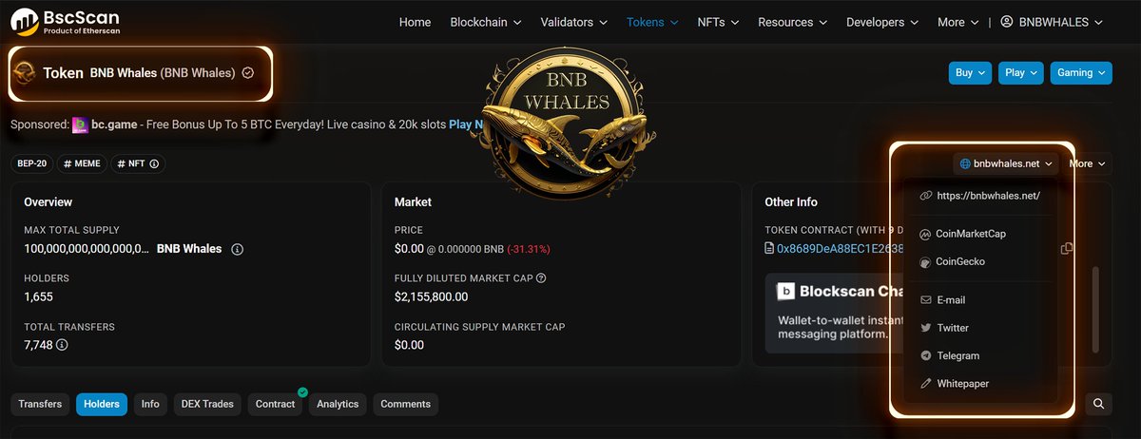This screenshot has height=439, width=1141.
Task: Switch to the Analytics tab
Action: (338, 404)
